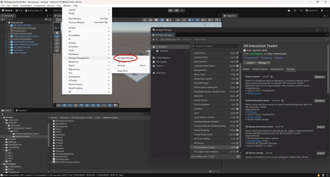This screenshot has width=330, height=177.
Task: Open the Window menu in menu bar
Action: point(67,5)
